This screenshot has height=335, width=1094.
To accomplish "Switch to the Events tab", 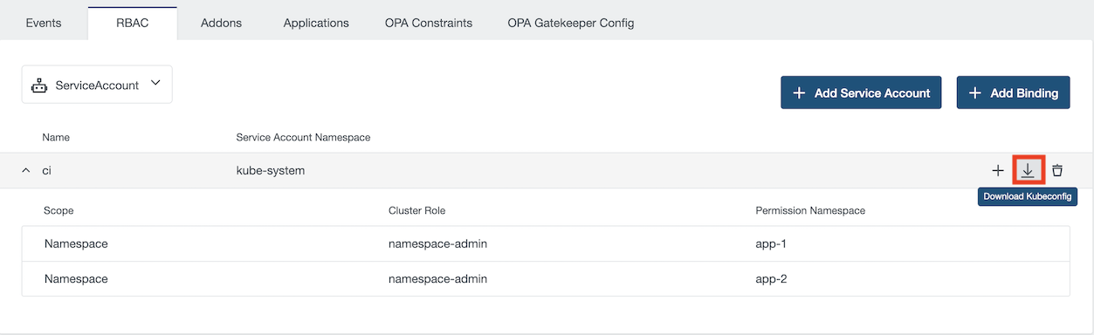I will tap(44, 23).
